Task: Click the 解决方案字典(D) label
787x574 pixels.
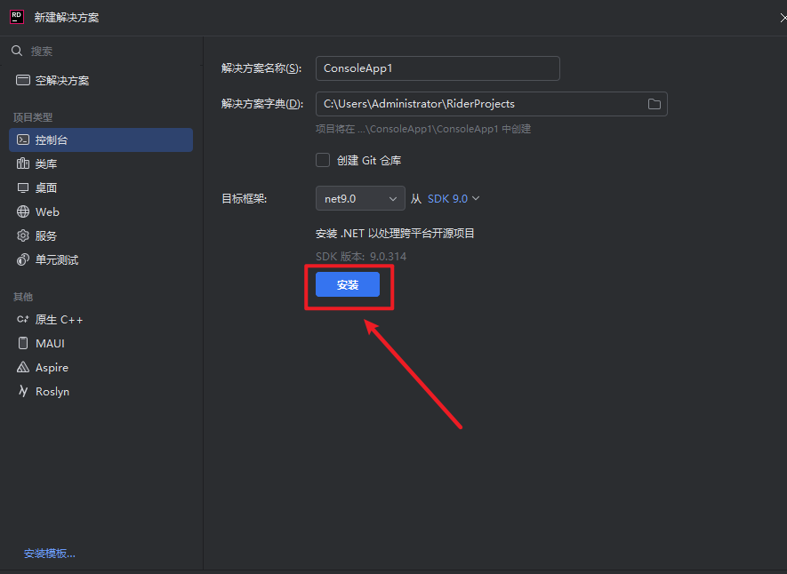Action: [x=262, y=104]
